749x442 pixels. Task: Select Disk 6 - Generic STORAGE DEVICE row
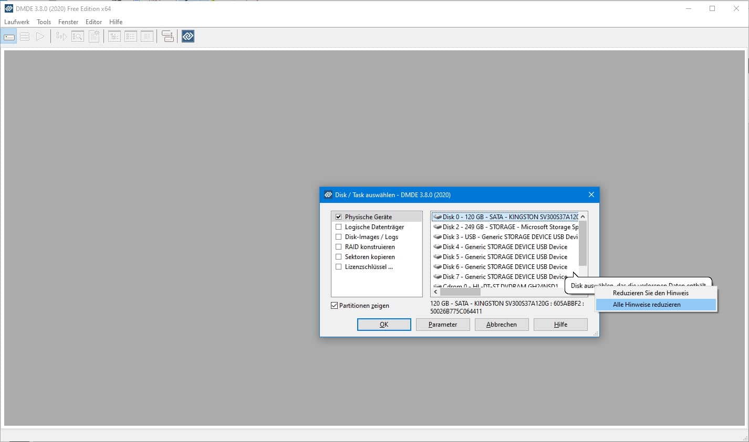pos(505,267)
